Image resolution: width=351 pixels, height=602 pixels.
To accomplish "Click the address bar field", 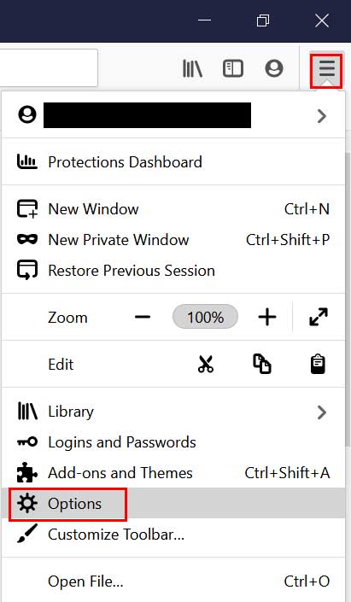I will coord(49,67).
